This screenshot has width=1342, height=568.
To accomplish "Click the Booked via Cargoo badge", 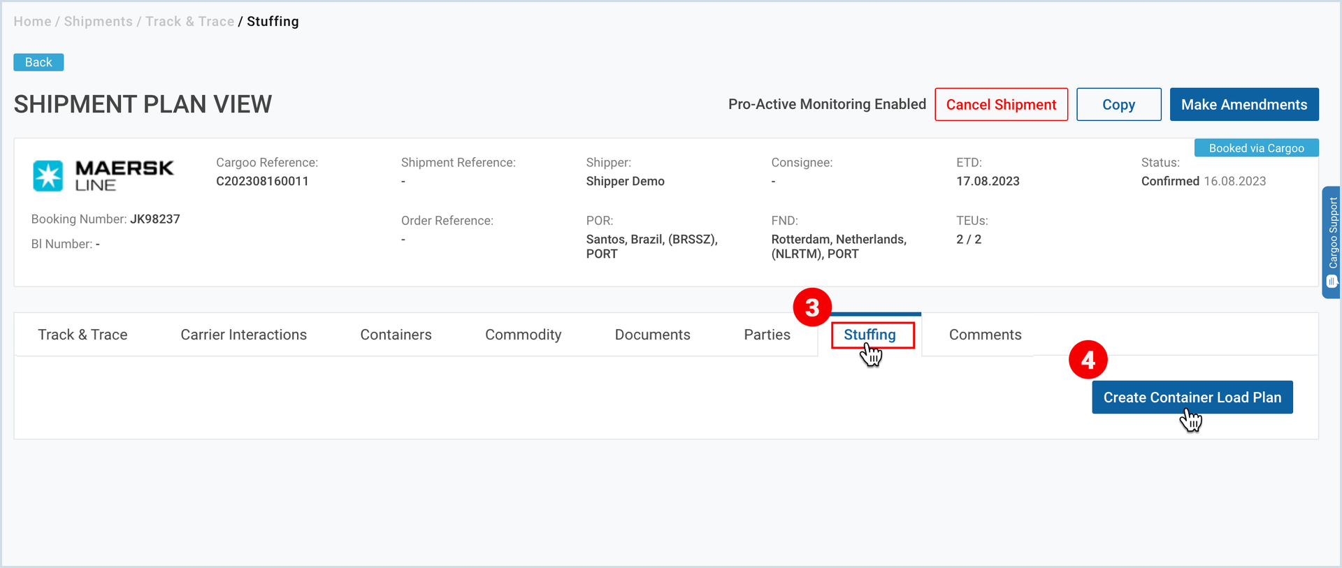I will (1256, 148).
